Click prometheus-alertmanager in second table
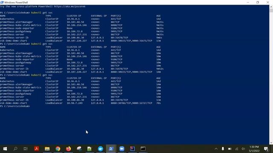The image size is (273, 153). coord(16,53)
